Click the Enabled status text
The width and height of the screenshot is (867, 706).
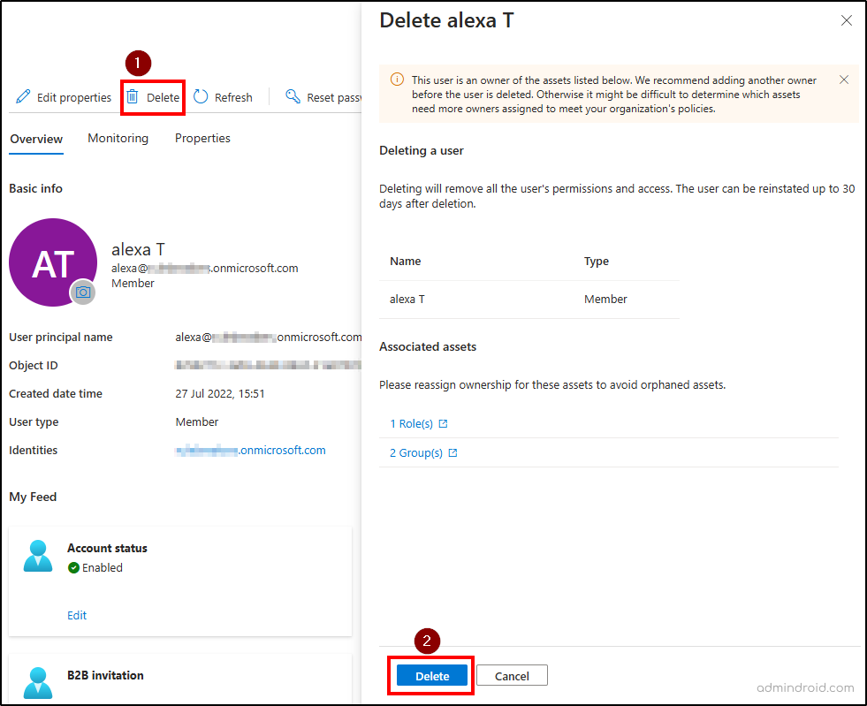[103, 568]
